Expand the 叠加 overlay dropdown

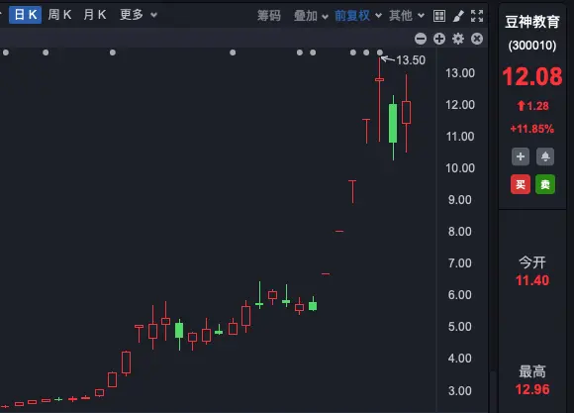point(311,16)
